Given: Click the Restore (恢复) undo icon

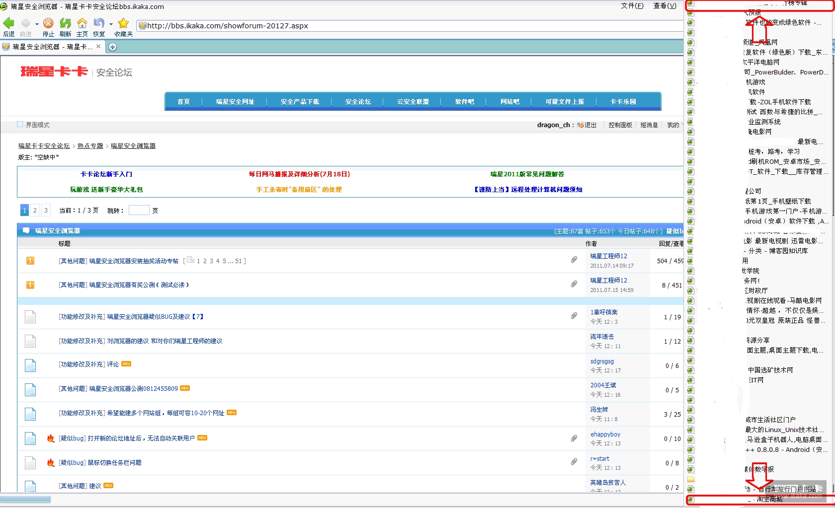Looking at the screenshot, I should (99, 23).
